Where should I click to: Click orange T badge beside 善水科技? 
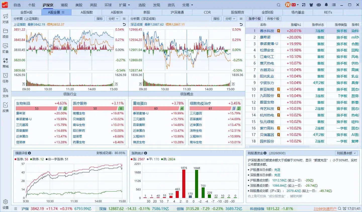click(x=279, y=31)
